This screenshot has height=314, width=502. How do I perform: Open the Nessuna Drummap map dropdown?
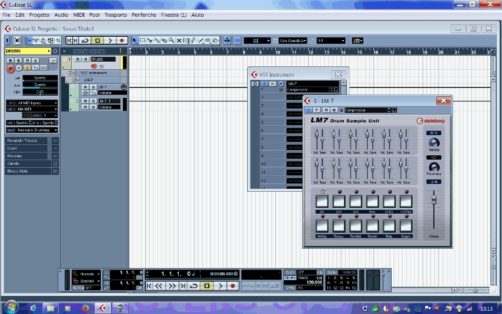[32, 130]
